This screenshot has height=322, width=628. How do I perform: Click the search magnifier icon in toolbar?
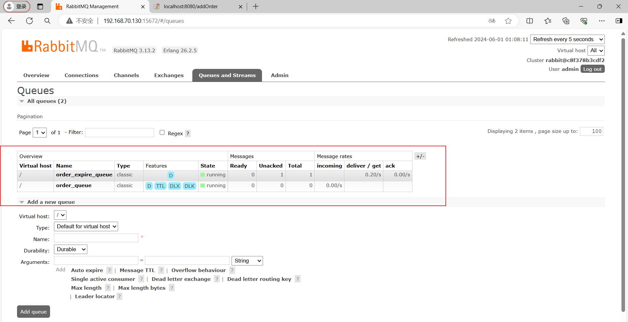[47, 21]
